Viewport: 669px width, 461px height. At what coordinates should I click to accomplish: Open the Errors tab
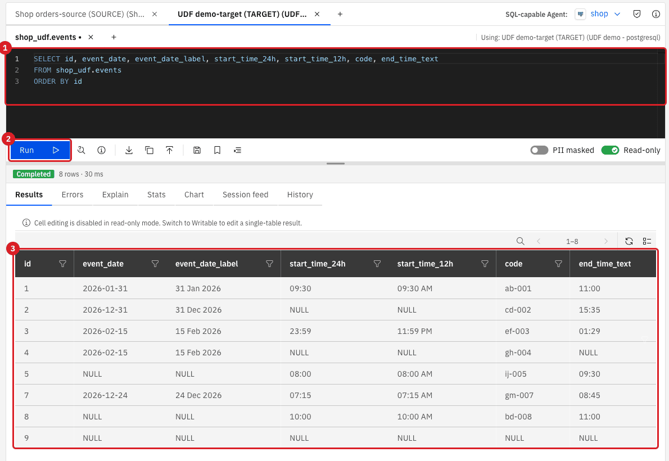click(x=72, y=195)
